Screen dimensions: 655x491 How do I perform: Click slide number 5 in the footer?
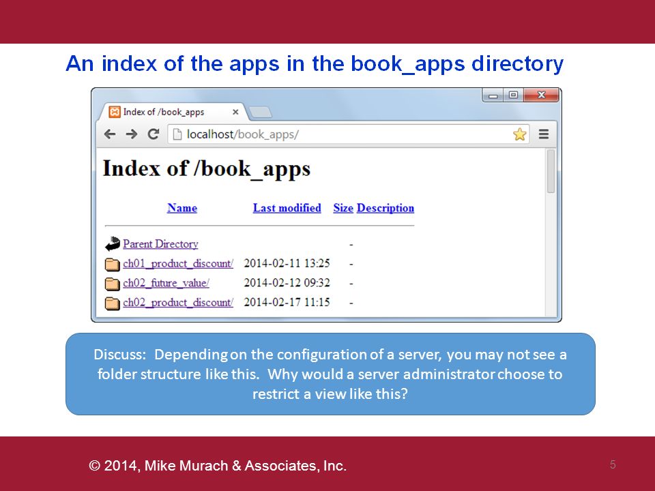click(613, 464)
